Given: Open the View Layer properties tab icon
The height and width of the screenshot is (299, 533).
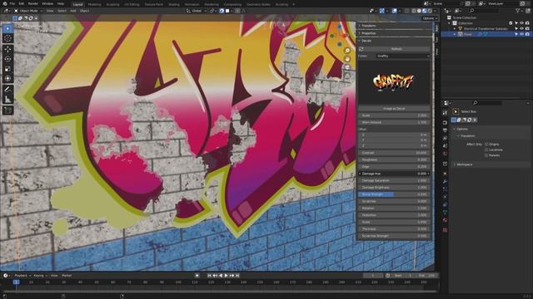Looking at the screenshot, I should 445,138.
